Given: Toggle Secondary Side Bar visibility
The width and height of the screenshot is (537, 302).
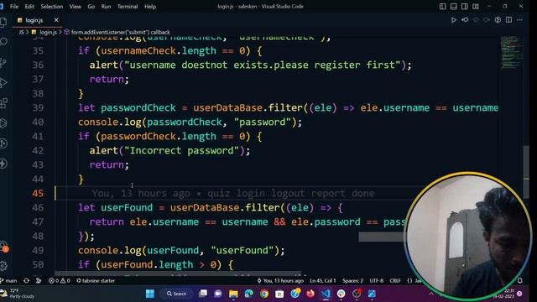Looking at the screenshot, I should coord(465,6).
